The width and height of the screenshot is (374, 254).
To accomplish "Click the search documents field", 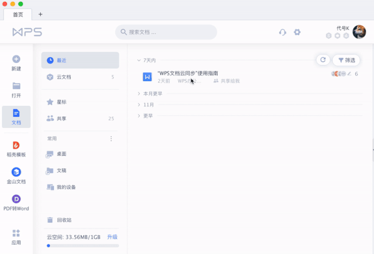I will [x=166, y=32].
